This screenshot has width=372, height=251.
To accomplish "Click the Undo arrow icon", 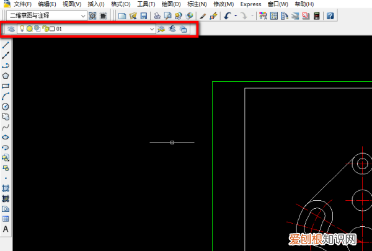I will 228,15.
